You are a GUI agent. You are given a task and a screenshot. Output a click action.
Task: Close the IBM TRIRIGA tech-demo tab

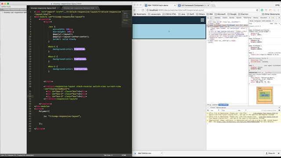pos(175,5)
